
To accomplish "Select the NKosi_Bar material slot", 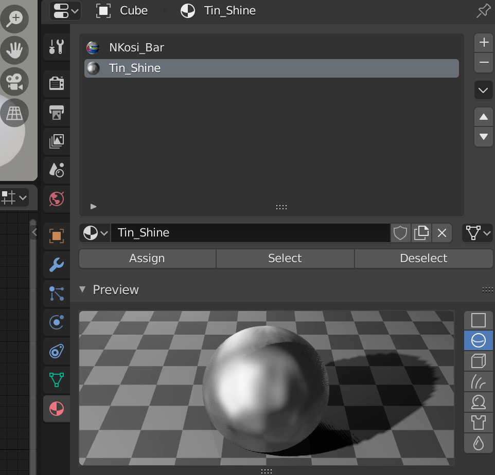I will coord(272,48).
